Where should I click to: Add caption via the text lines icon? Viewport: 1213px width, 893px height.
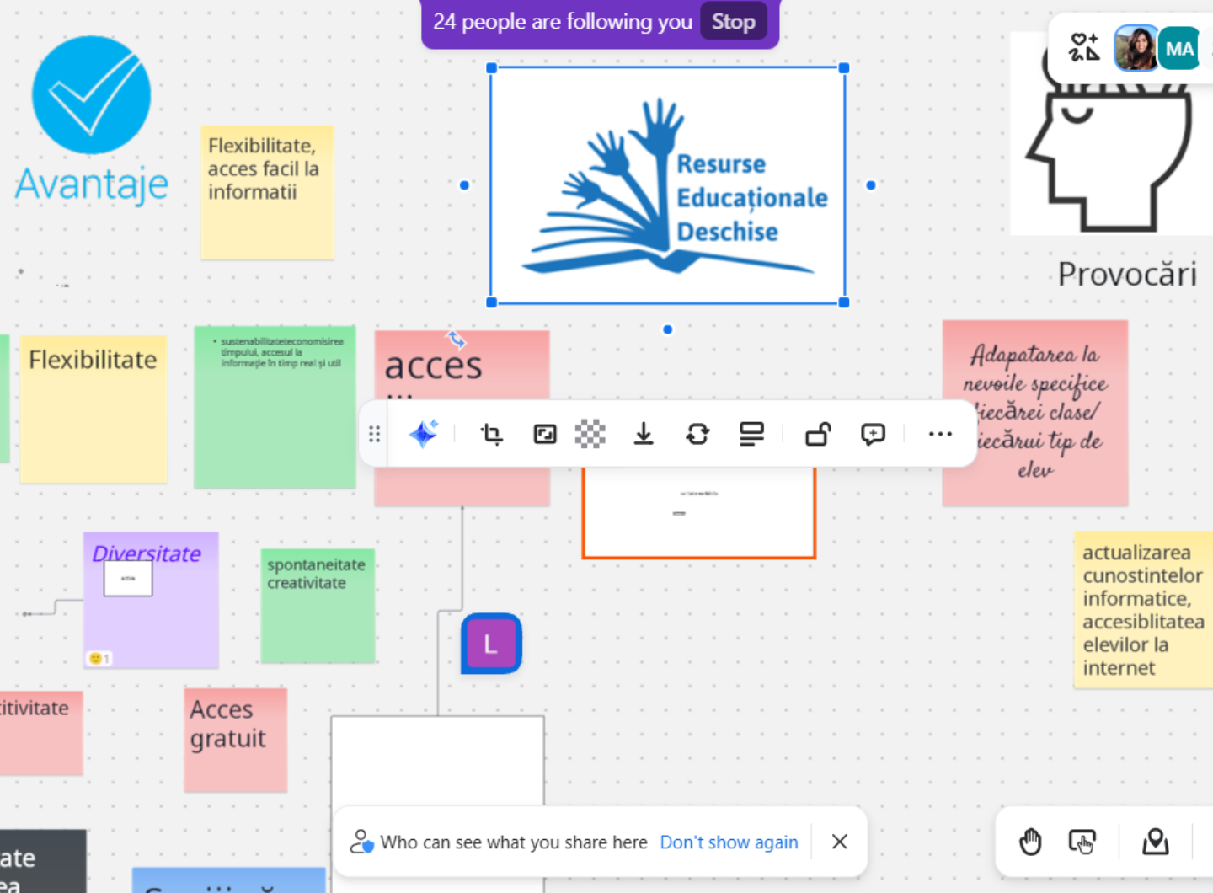[751, 434]
